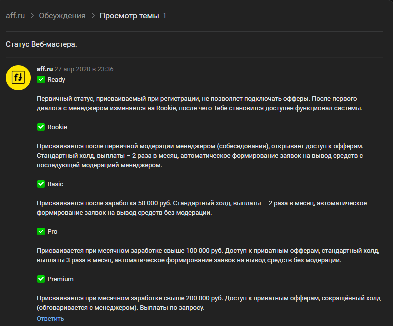Click the Rookie status label text
The image size is (393, 326).
click(x=57, y=127)
